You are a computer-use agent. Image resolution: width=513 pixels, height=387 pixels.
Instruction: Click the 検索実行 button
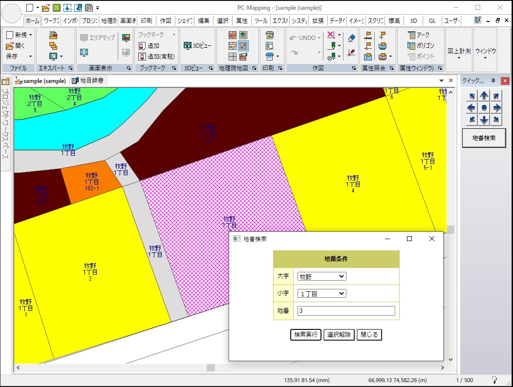305,335
